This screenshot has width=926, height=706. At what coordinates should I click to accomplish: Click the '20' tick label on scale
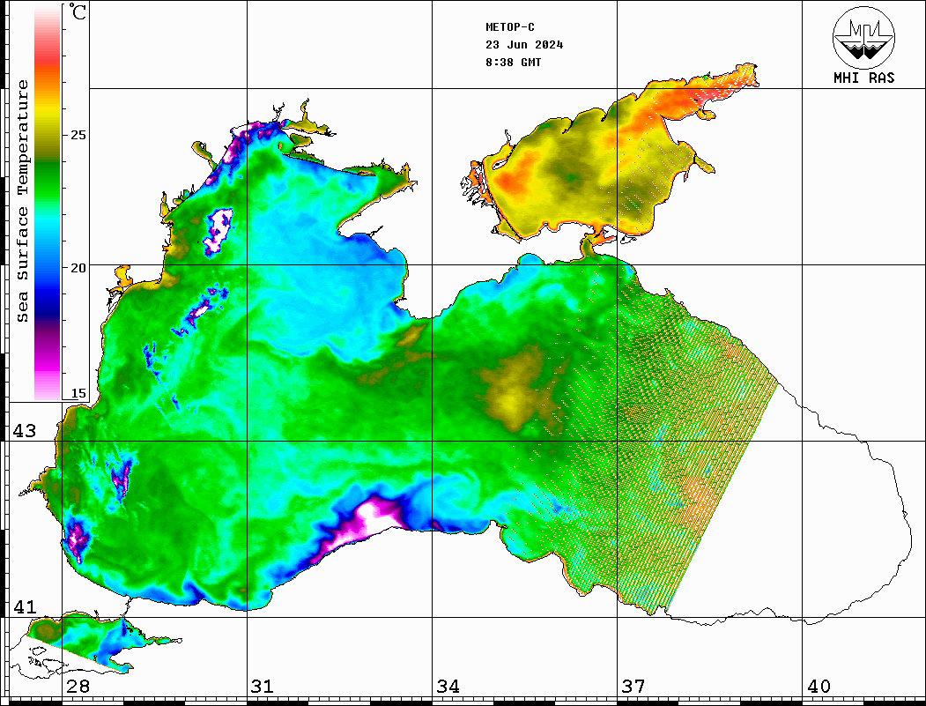pyautogui.click(x=78, y=268)
